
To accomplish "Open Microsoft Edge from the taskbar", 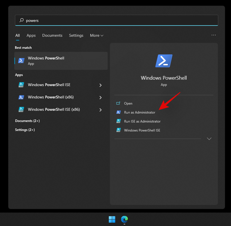I will [124, 219].
